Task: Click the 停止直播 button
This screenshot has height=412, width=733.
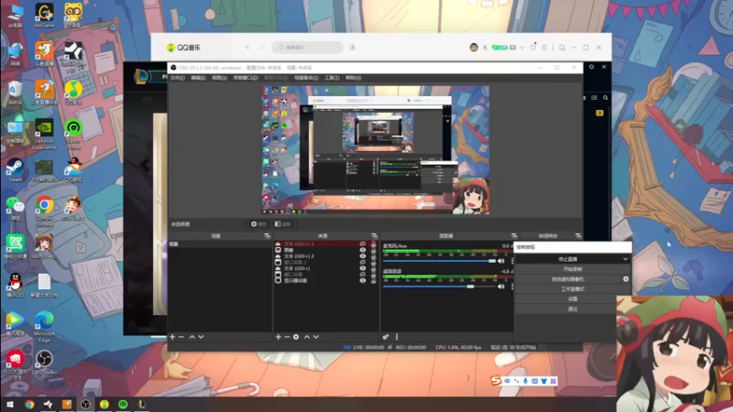Action: 568,259
